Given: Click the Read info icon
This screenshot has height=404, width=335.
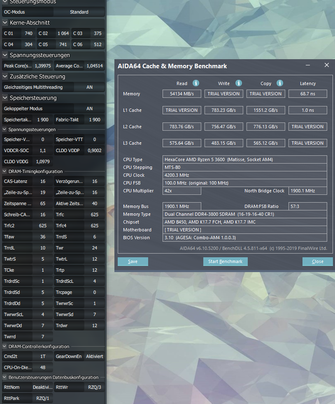Looking at the screenshot, I should click(196, 83).
